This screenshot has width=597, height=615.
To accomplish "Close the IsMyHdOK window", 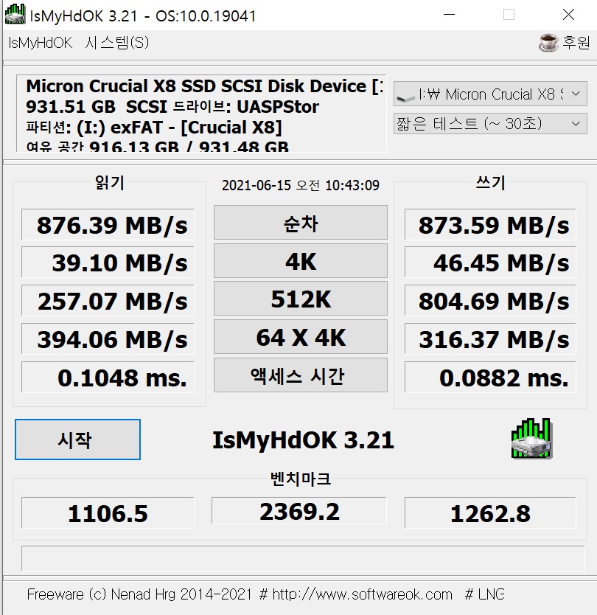I will 568,15.
